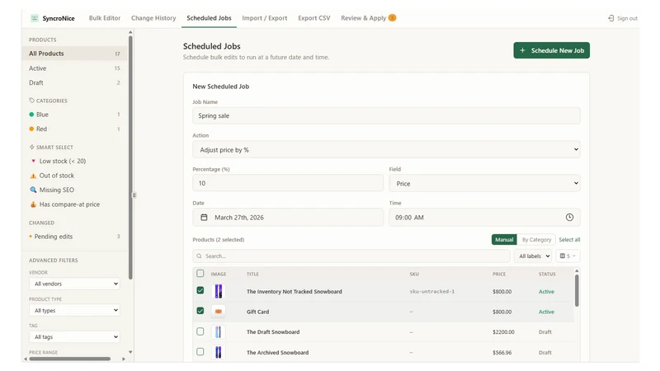Click the Has compare-at price money bag icon
Image resolution: width=660 pixels, height=371 pixels.
point(33,204)
